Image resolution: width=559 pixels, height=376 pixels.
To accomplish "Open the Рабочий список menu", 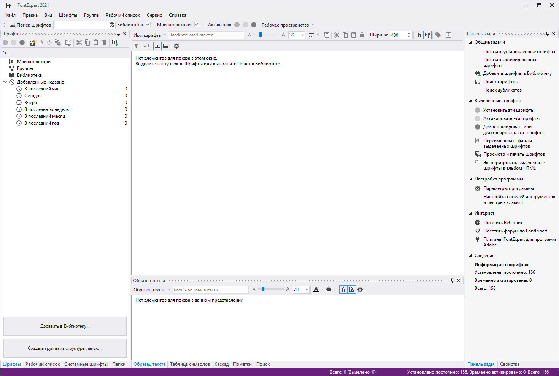I will (x=123, y=15).
